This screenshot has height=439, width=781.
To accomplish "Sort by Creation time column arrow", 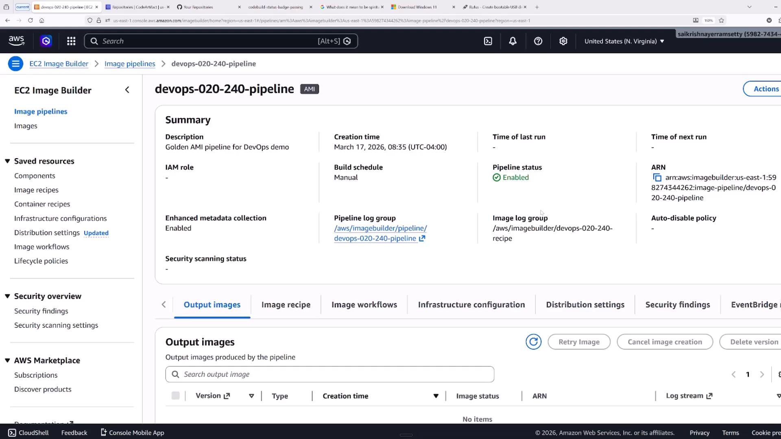I will (436, 396).
